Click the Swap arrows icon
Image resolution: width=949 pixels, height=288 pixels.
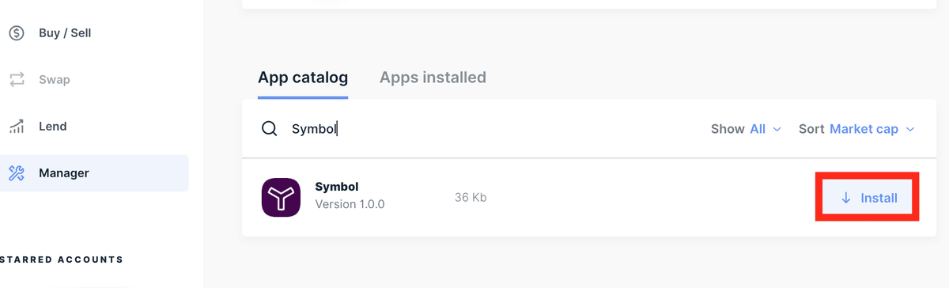(17, 80)
